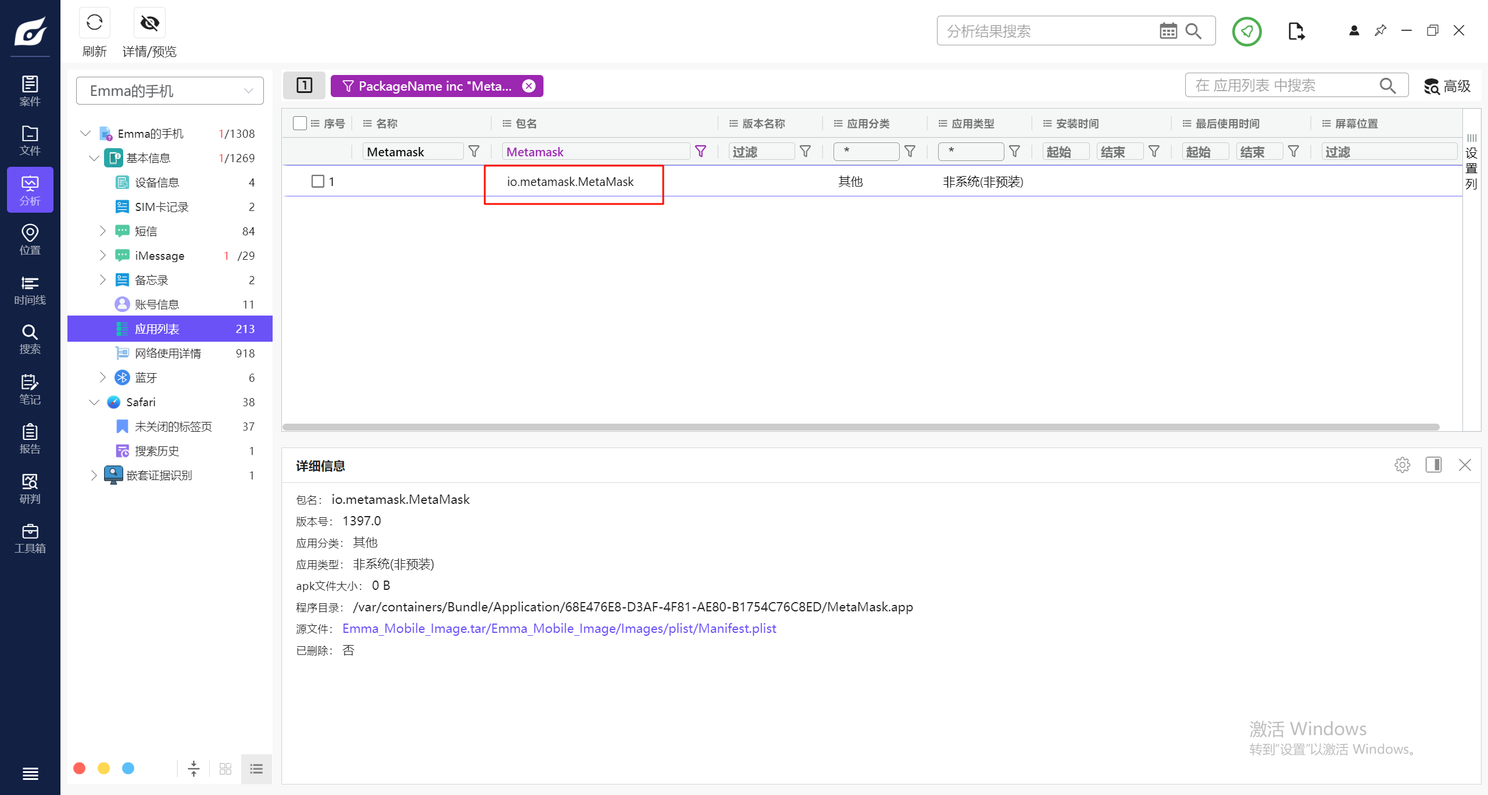Click the Refresh (刷新) icon

pos(94,23)
